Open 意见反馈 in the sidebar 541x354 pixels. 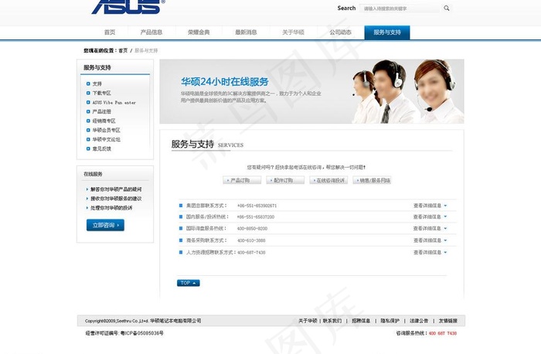coord(102,149)
